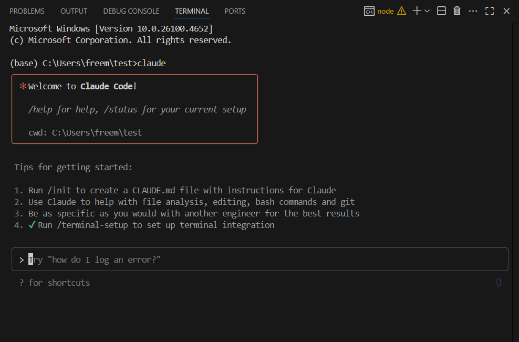Focus the Claude Code prompt input
The height and width of the screenshot is (342, 519).
[x=260, y=259]
